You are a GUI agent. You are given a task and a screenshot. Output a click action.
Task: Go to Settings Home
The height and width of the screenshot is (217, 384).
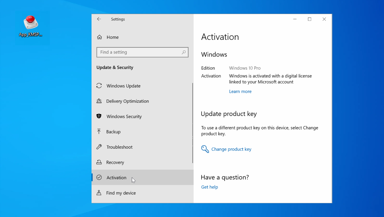click(x=142, y=37)
